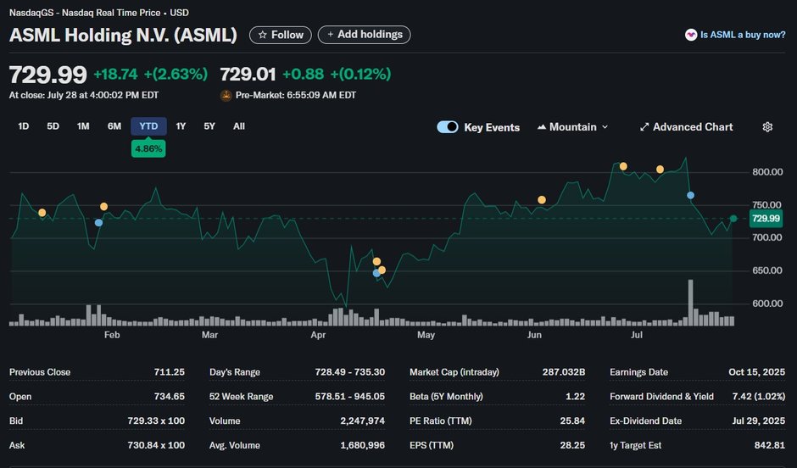Image resolution: width=797 pixels, height=468 pixels.
Task: Click 52 Week Range value 578.51 - 945.05
Action: pos(349,396)
